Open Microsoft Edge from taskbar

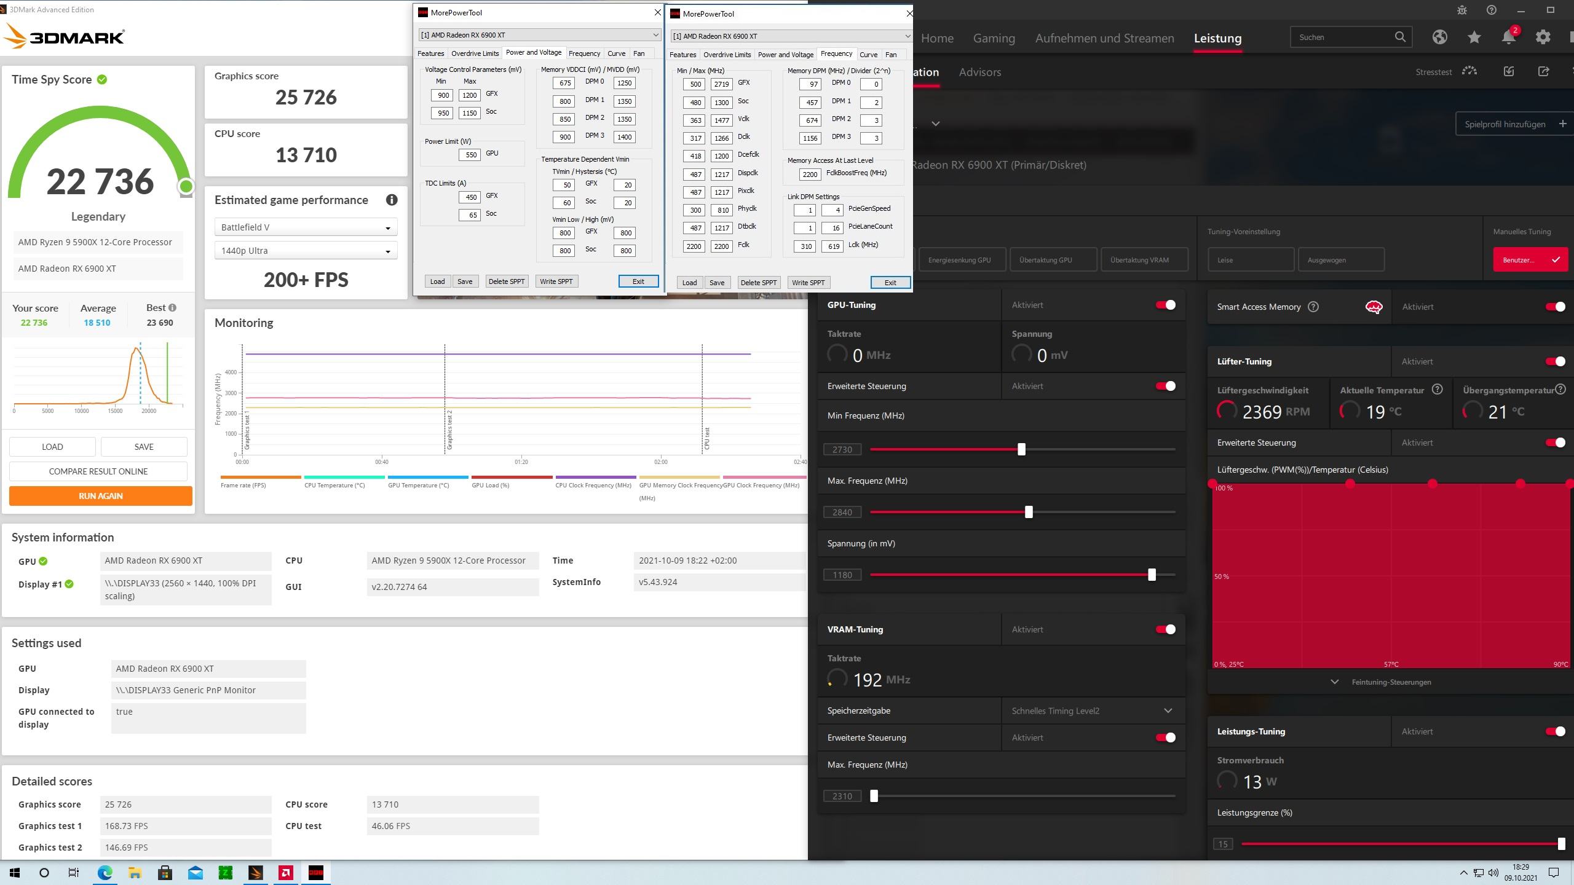pyautogui.click(x=105, y=873)
